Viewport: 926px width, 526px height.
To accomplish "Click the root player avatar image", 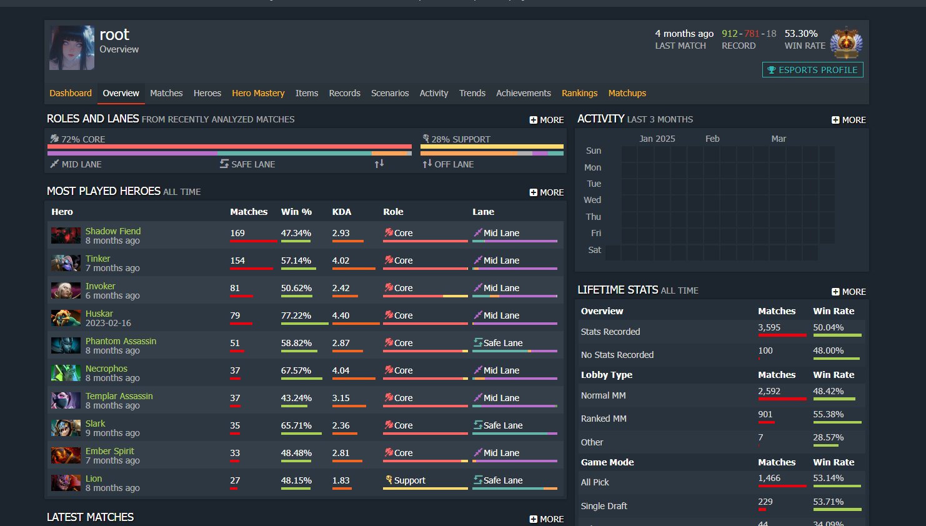I will [72, 48].
